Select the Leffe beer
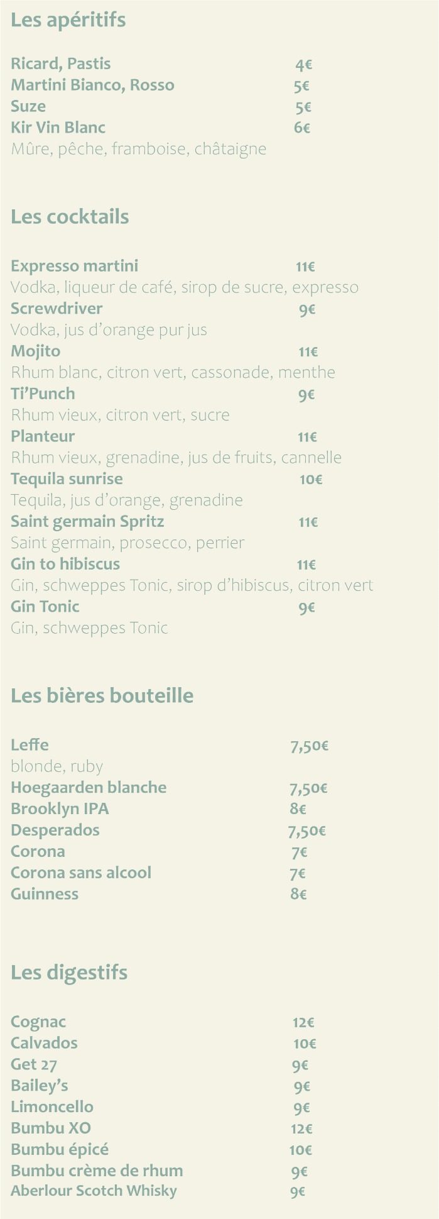 pyautogui.click(x=30, y=746)
